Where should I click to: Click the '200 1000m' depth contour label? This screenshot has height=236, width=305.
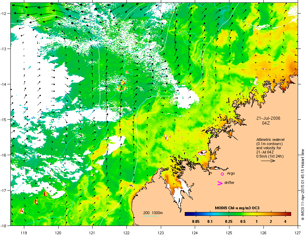[x=153, y=213]
